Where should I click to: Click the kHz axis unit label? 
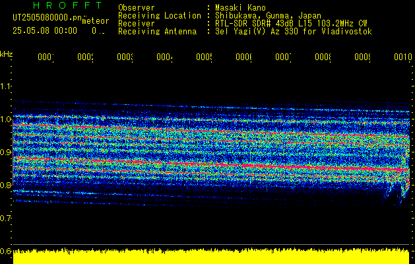[x=7, y=54]
